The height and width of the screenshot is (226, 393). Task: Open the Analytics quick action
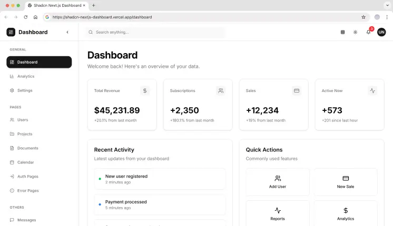pos(346,214)
